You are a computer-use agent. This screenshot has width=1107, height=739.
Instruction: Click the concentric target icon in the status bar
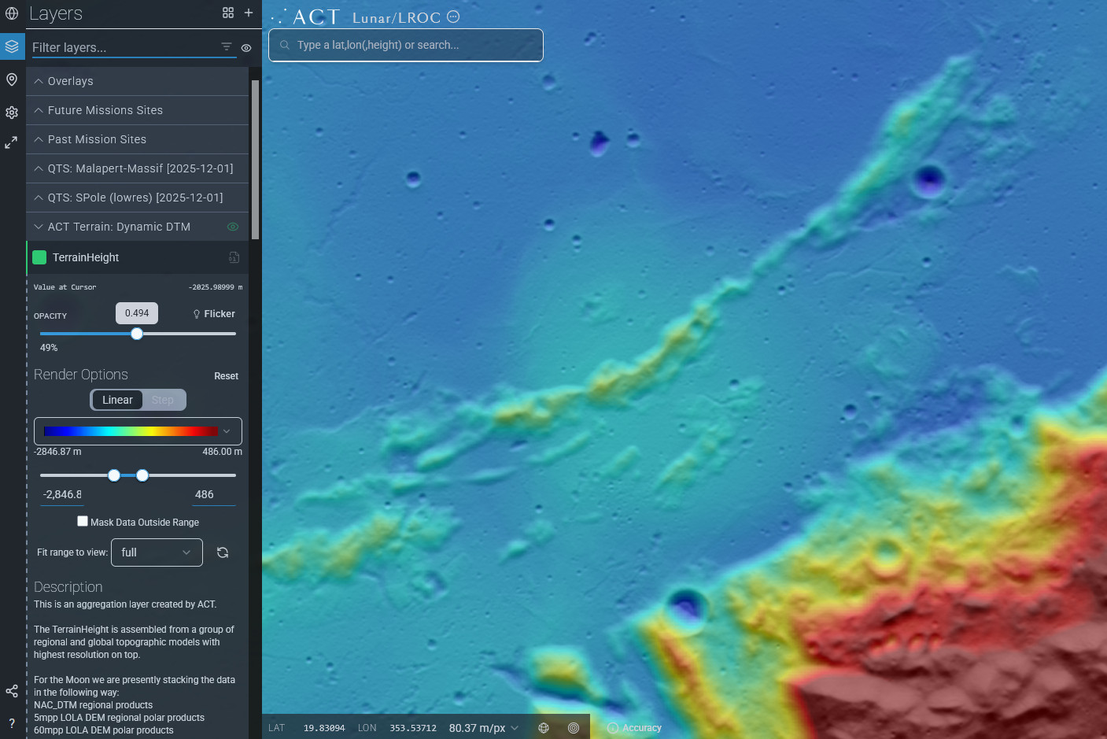point(574,728)
